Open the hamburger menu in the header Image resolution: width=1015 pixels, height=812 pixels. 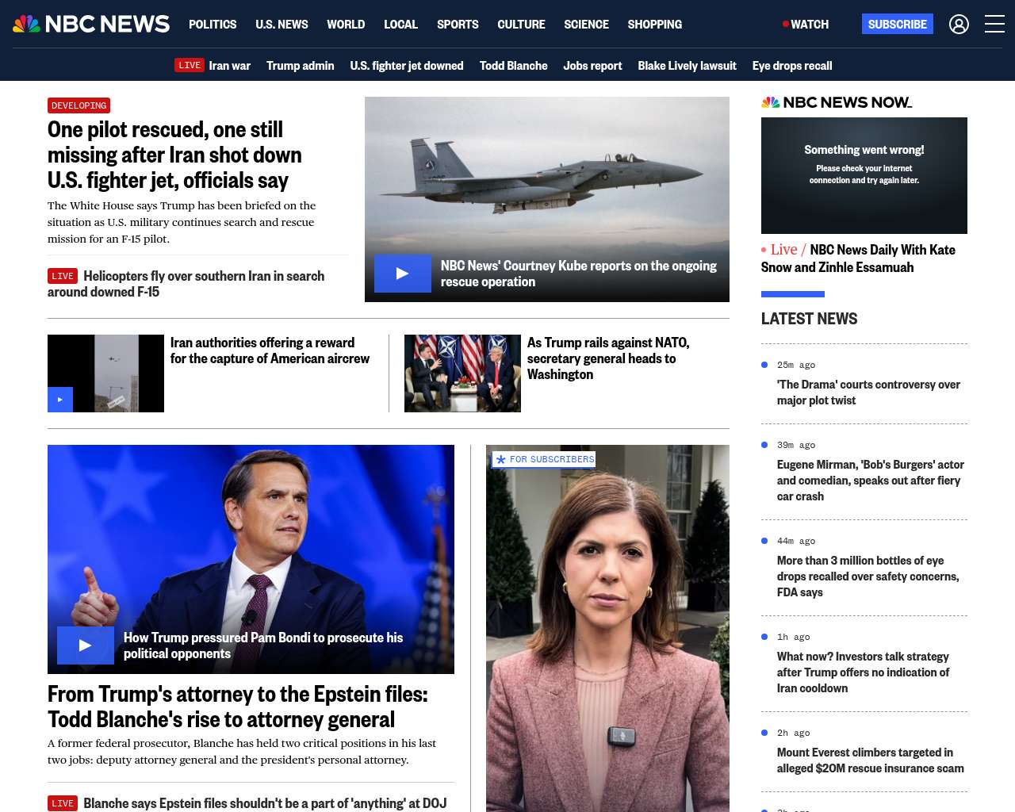click(994, 25)
